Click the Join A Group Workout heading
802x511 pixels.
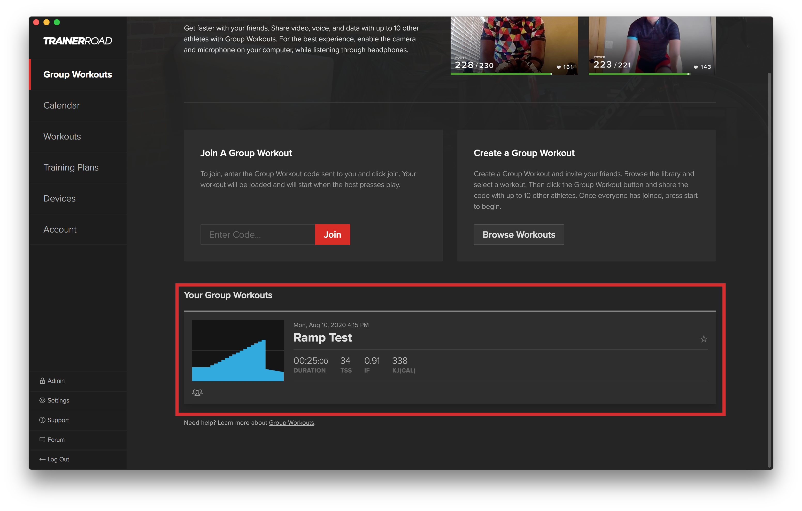(246, 153)
